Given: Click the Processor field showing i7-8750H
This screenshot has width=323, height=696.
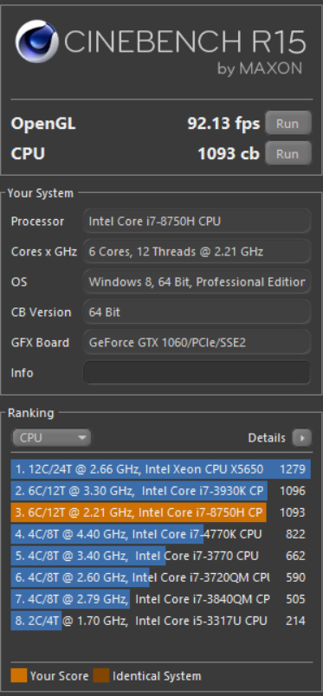Looking at the screenshot, I should tap(197, 221).
